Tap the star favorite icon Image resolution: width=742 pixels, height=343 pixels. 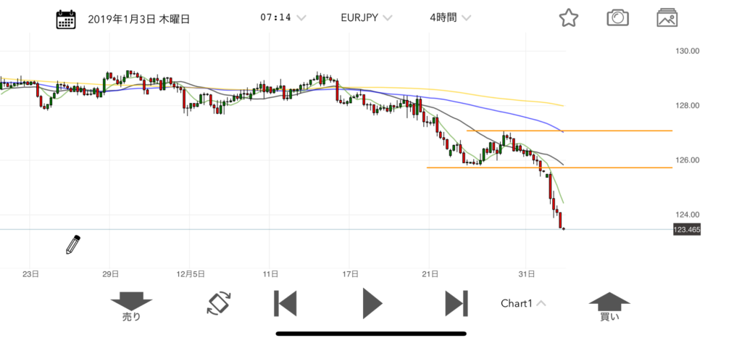569,18
